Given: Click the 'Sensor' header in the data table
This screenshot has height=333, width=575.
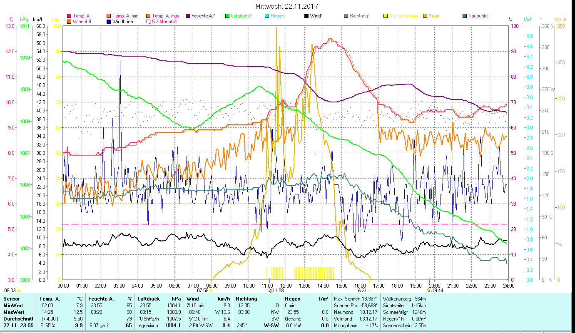Looking at the screenshot, I should click(11, 299).
